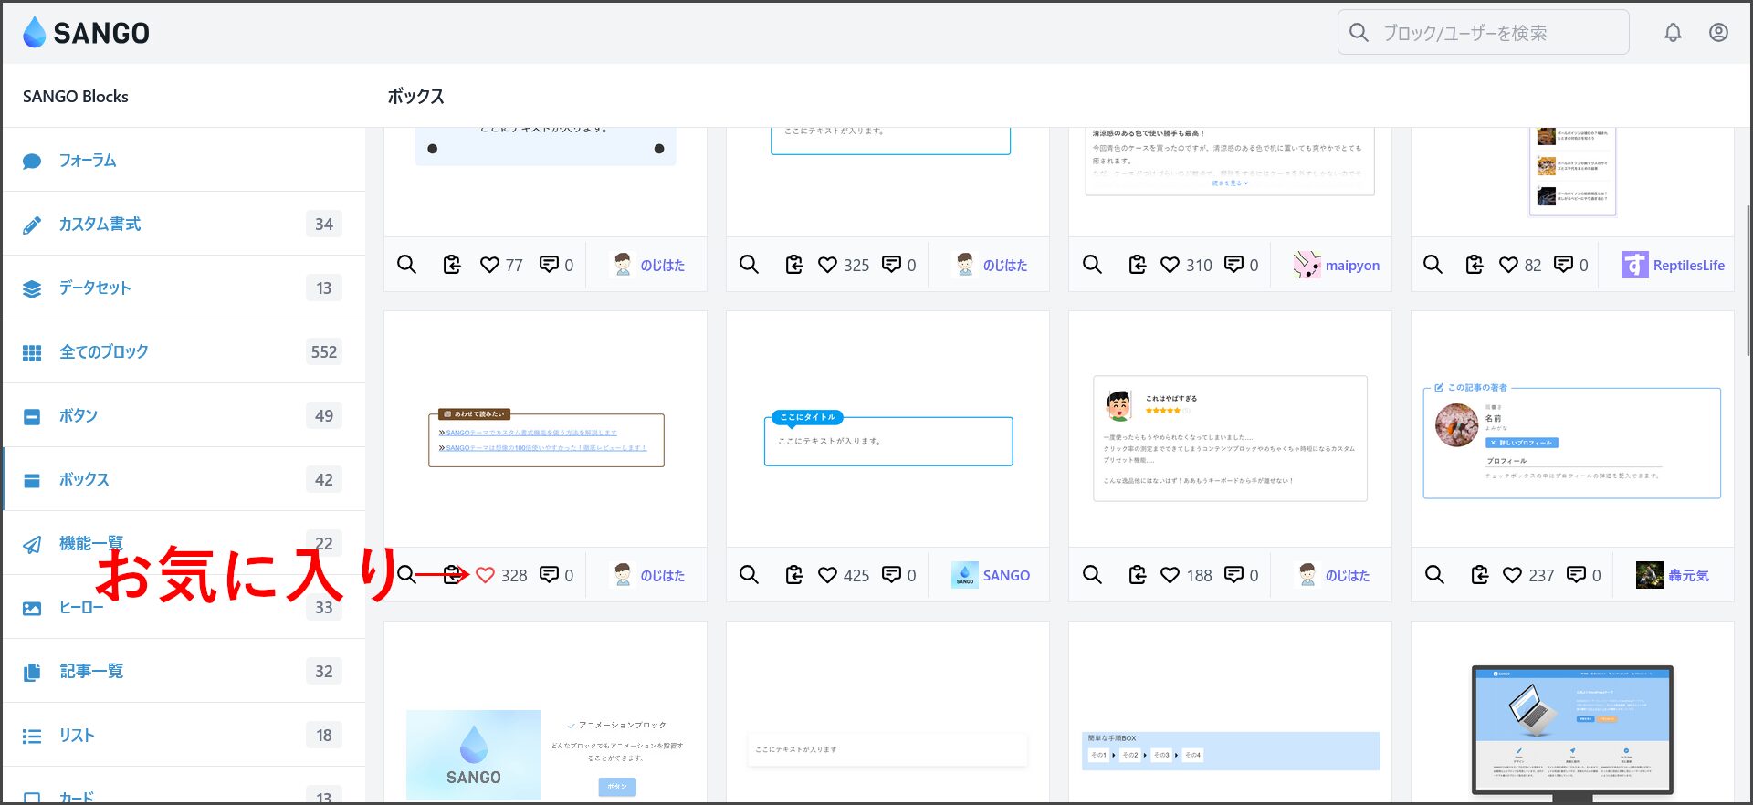This screenshot has height=805, width=1753.
Task: Favorite the block with 77 likes
Action: [490, 265]
